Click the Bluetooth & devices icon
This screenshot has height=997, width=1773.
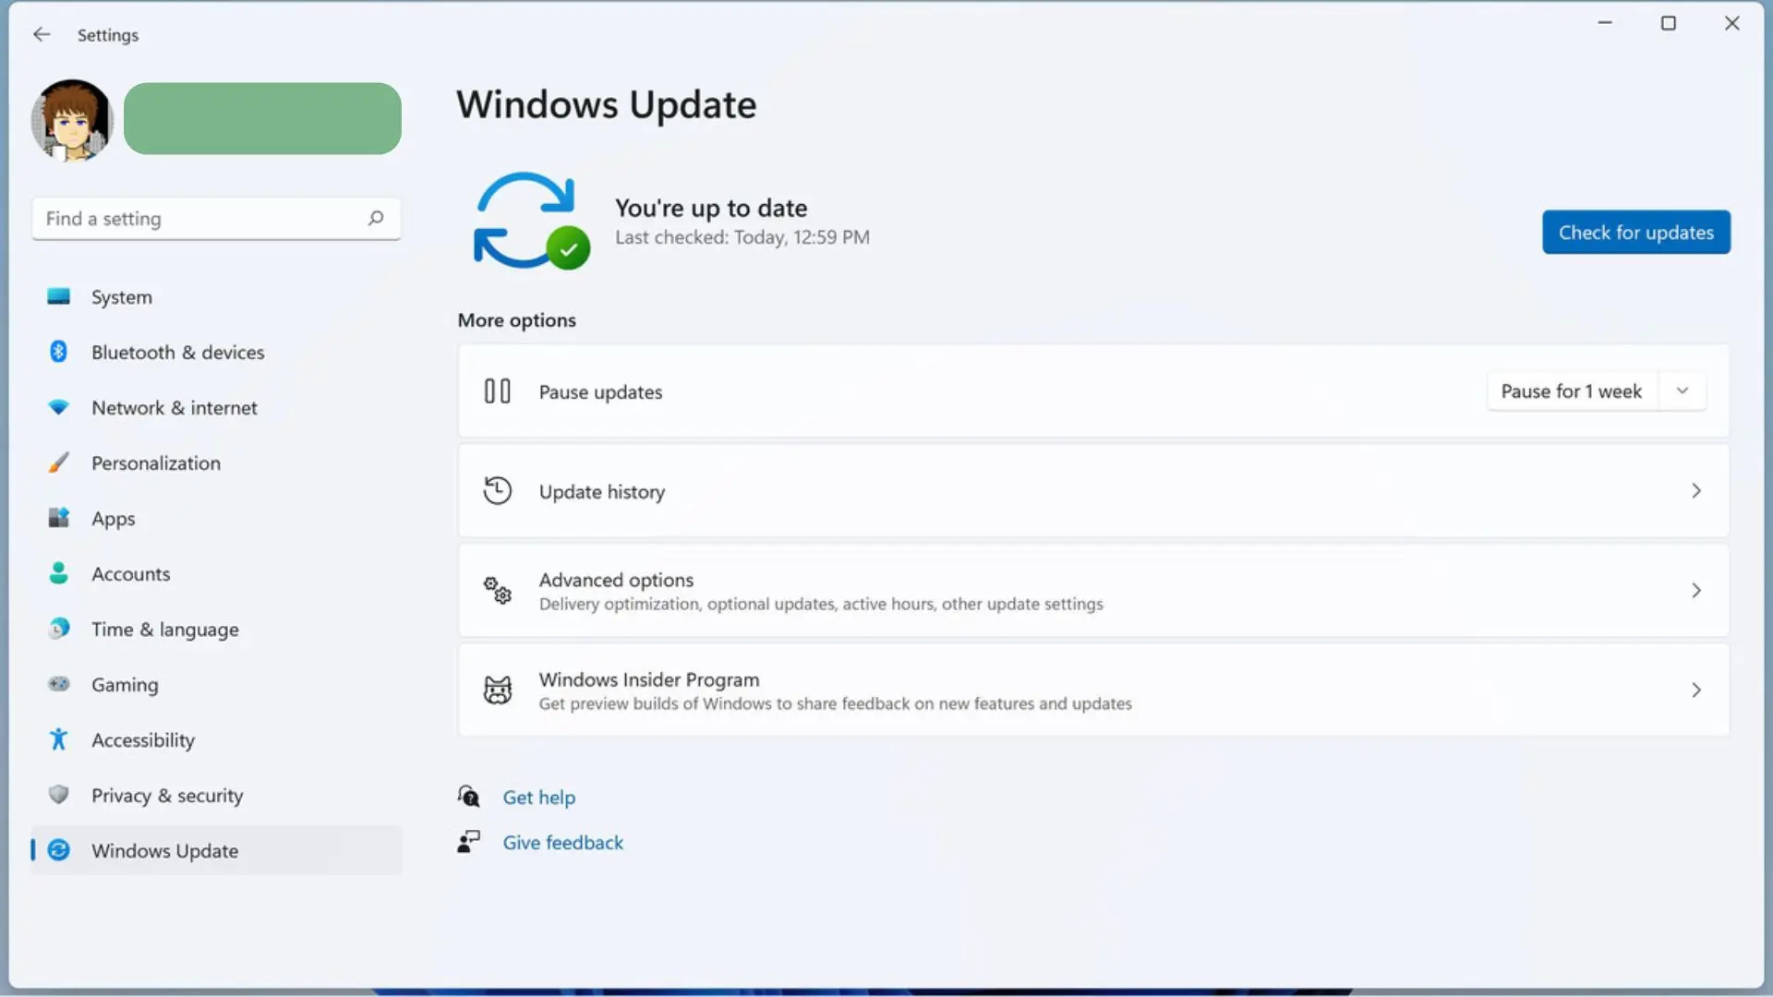click(x=58, y=352)
